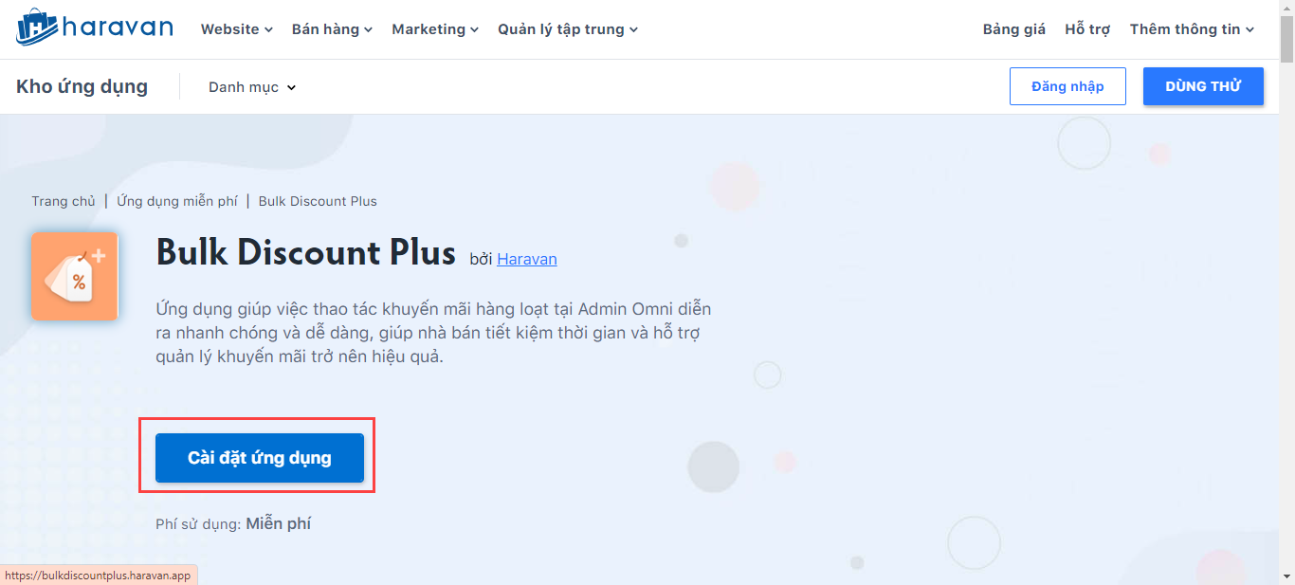This screenshot has width=1295, height=585.
Task: Click the Trang chủ breadcrumb link
Action: [64, 201]
